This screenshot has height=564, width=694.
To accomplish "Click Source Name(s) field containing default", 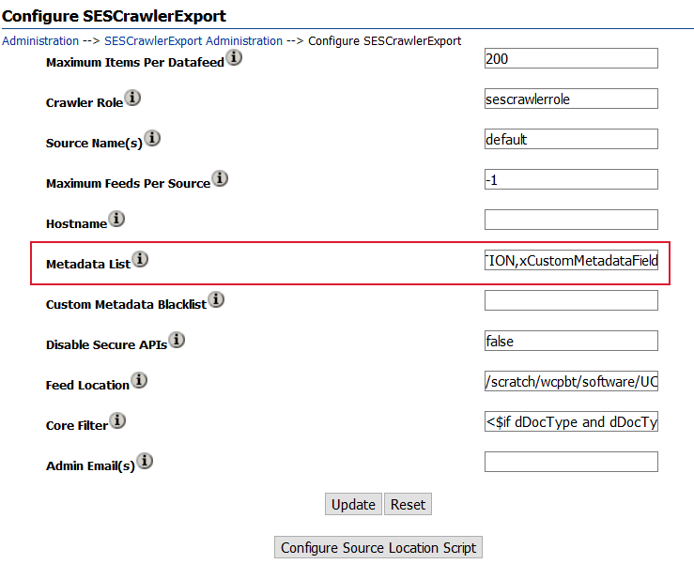I will (571, 139).
